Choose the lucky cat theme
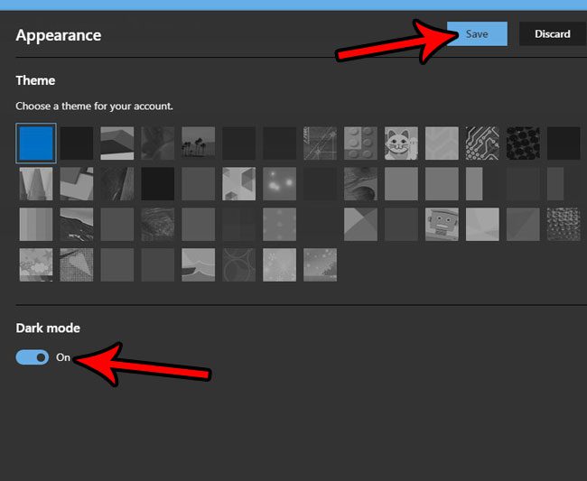Viewport: 587px width, 481px height. click(401, 143)
